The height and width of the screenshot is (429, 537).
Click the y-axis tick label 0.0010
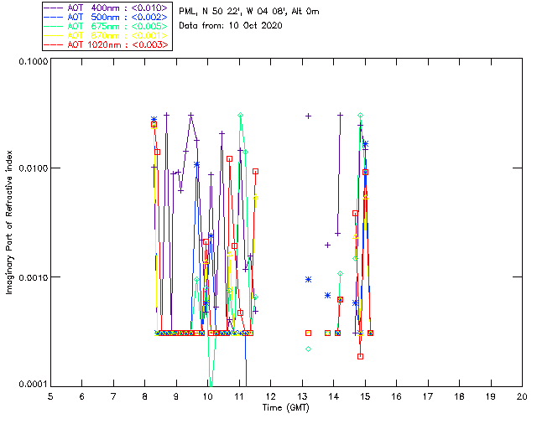(34, 277)
